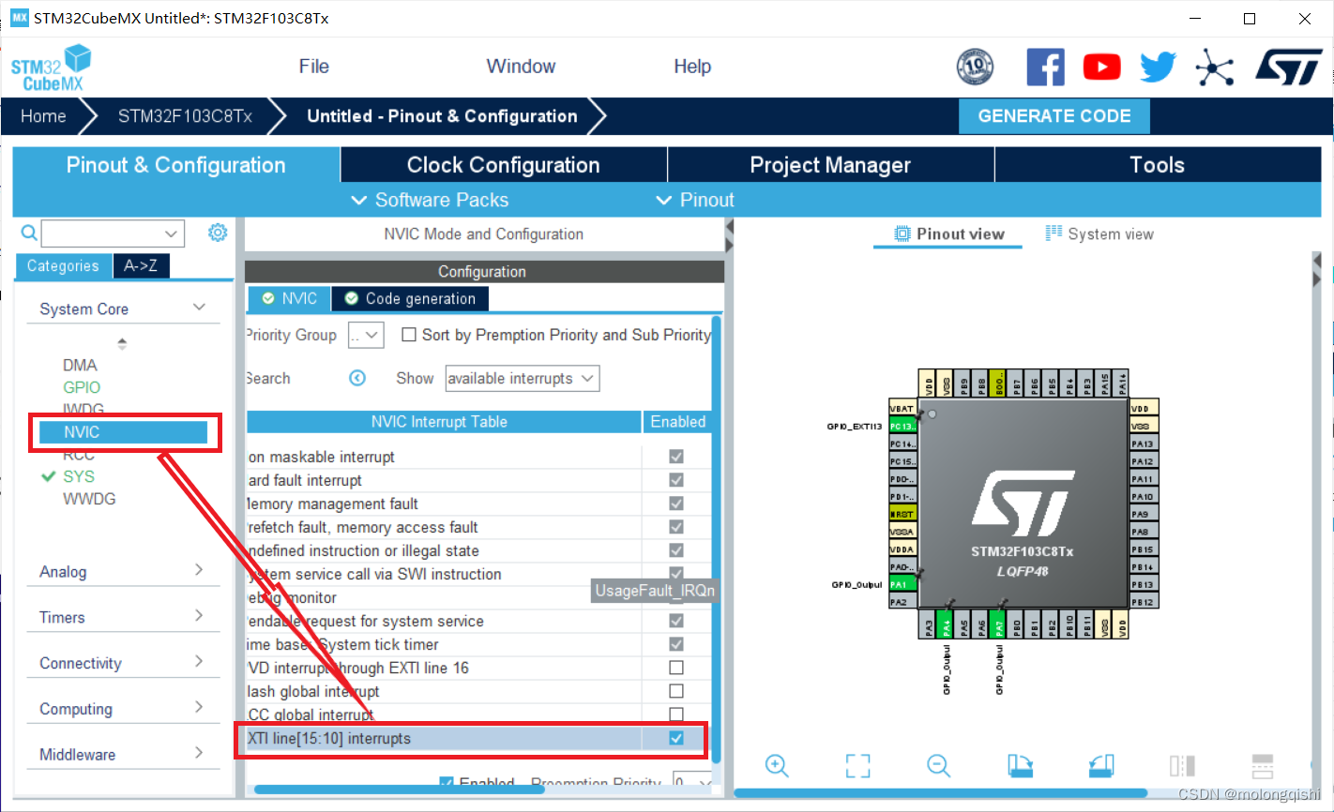Rotate the chip clockwise
The image size is (1334, 812).
(1021, 765)
